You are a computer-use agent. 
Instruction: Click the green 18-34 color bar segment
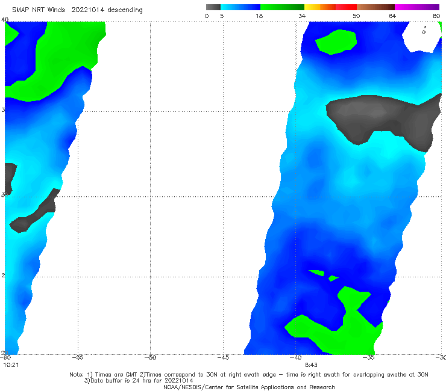pos(282,7)
